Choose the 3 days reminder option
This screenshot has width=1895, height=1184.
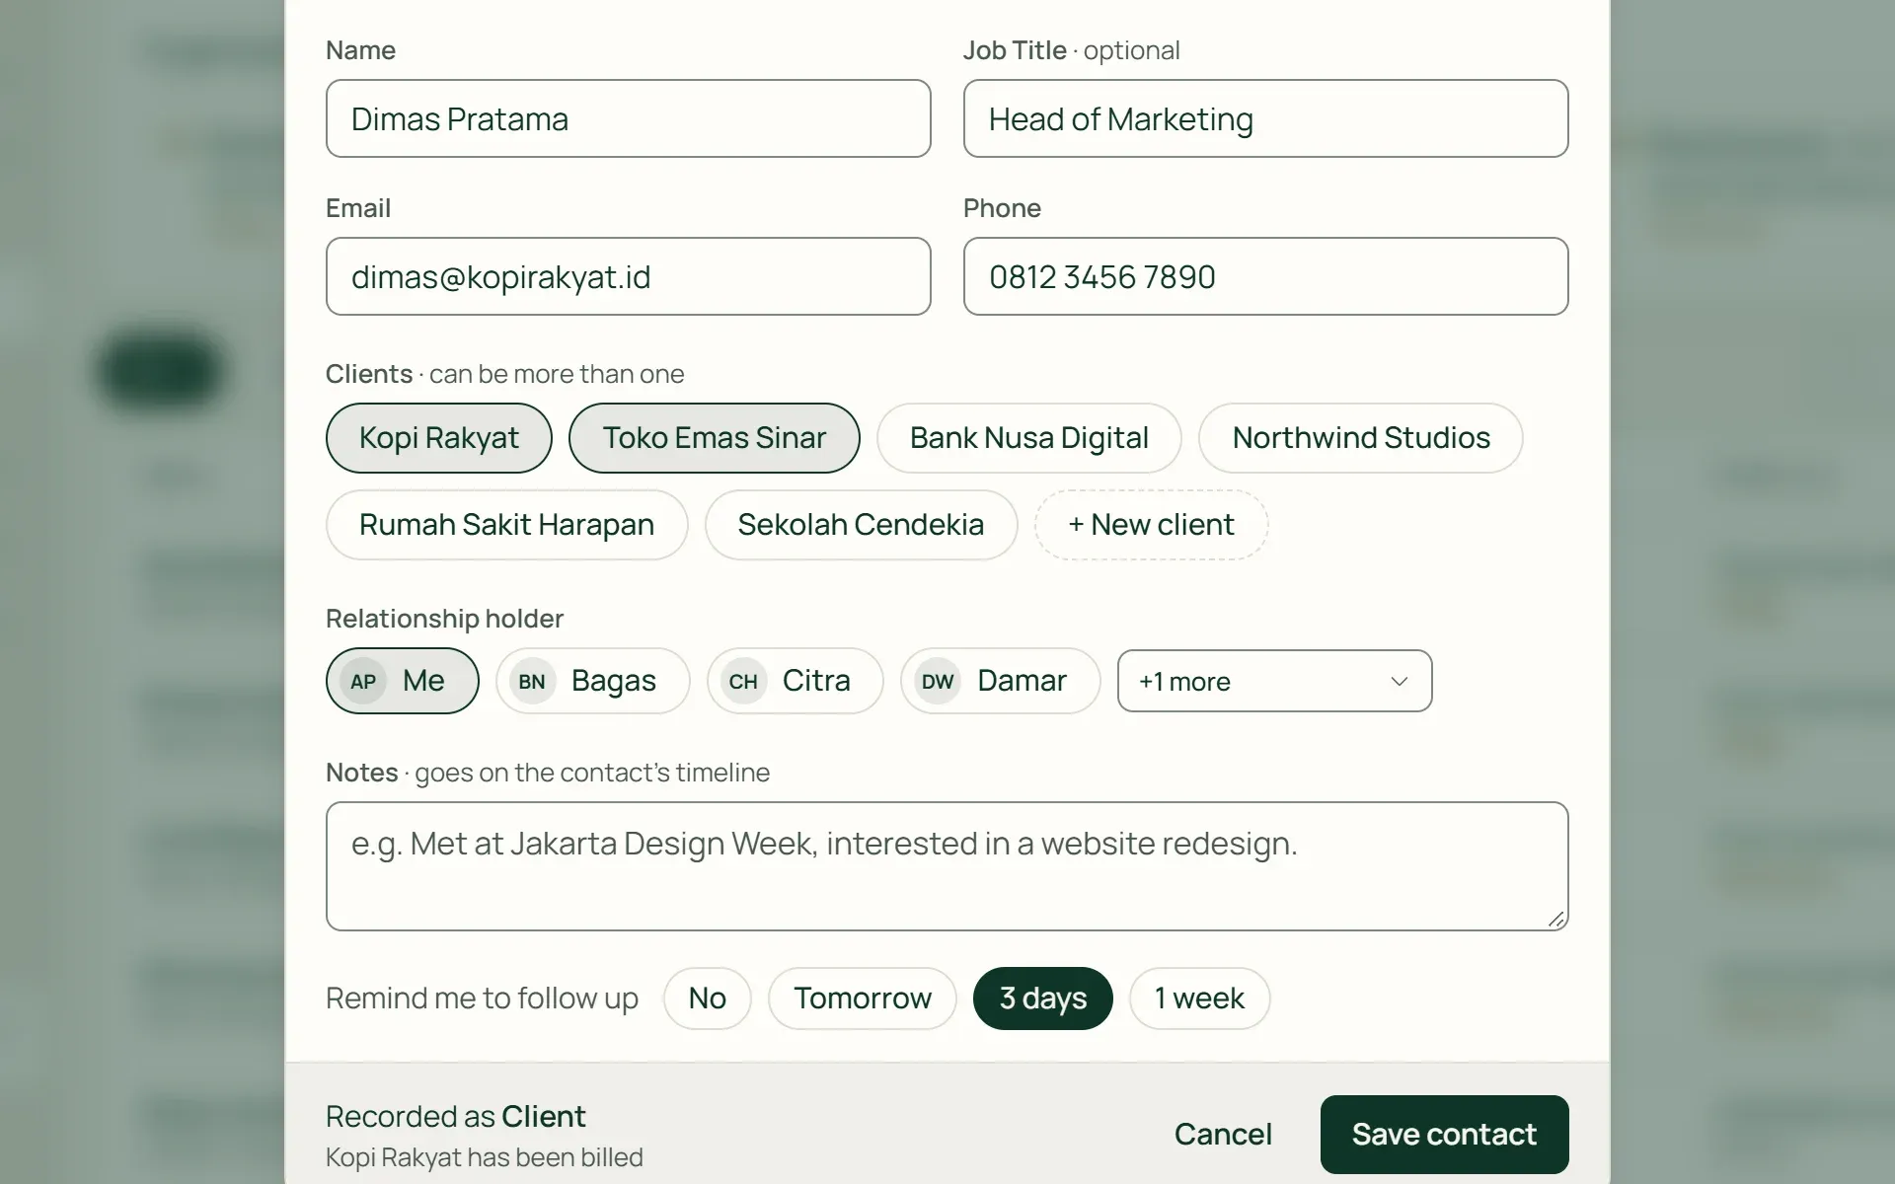[x=1042, y=999]
